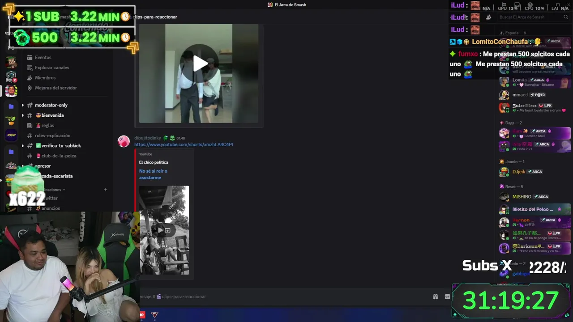Click the red taskbar icon at bottom
The height and width of the screenshot is (322, 573).
[142, 315]
